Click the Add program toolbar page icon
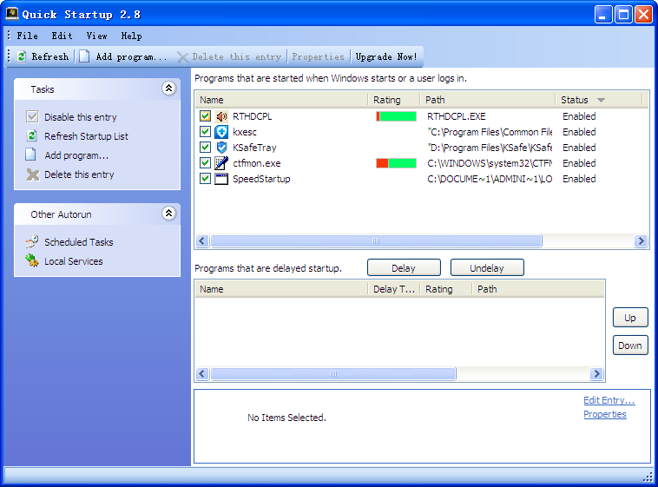658x487 pixels. pyautogui.click(x=84, y=56)
